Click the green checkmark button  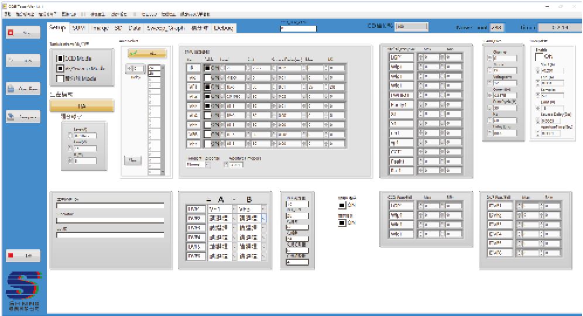pyautogui.click(x=148, y=53)
